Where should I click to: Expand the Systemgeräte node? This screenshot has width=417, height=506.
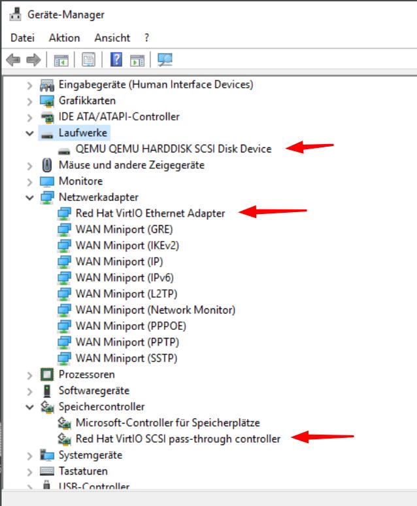click(29, 456)
